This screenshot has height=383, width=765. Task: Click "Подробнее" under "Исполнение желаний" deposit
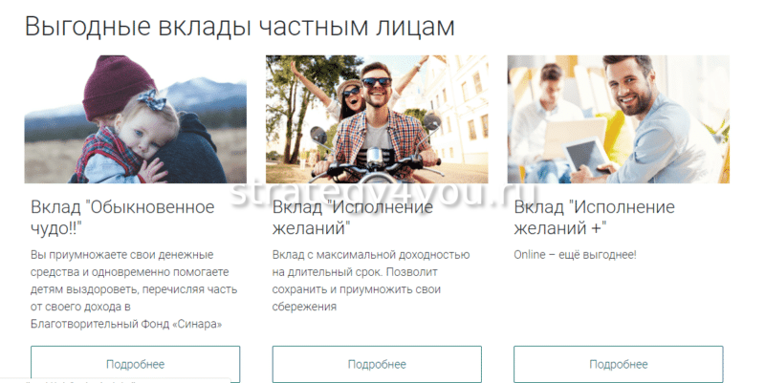pos(377,364)
